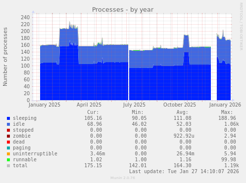Viewport: 246px width, 183px height.
Task: Click the 'Munin 2.0.76' footer text
Action: click(123, 178)
